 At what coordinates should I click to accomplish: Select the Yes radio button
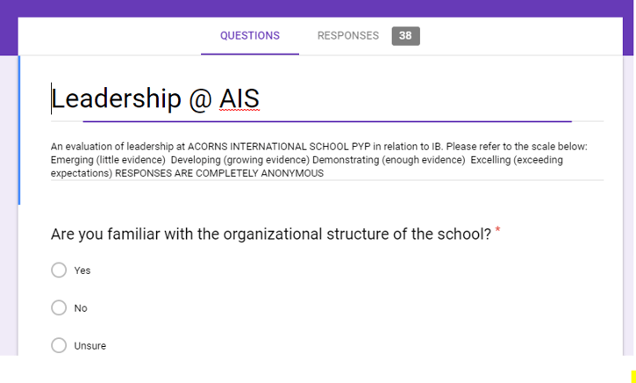pyautogui.click(x=59, y=271)
